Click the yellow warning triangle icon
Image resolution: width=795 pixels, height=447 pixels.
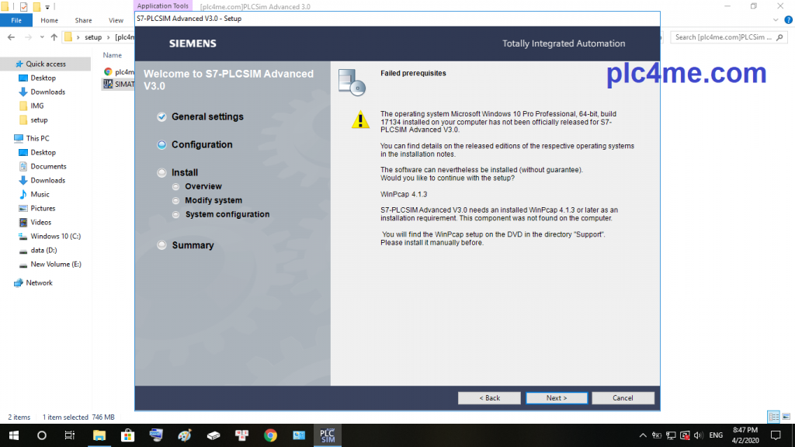[x=360, y=120]
